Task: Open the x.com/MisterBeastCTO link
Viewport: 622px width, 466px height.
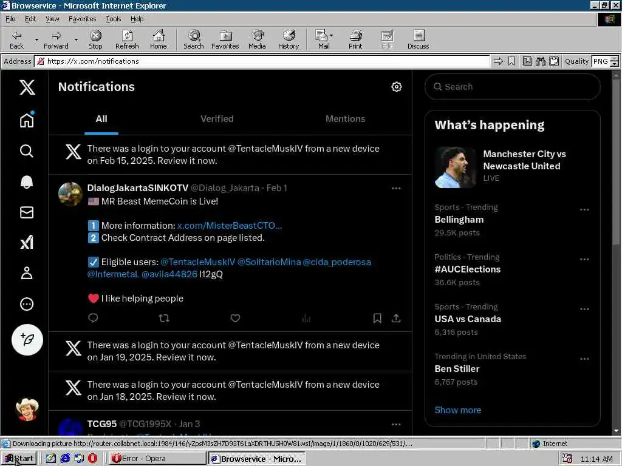Action: click(x=229, y=226)
